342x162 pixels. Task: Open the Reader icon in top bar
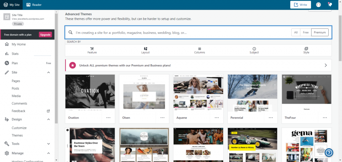(x=28, y=5)
